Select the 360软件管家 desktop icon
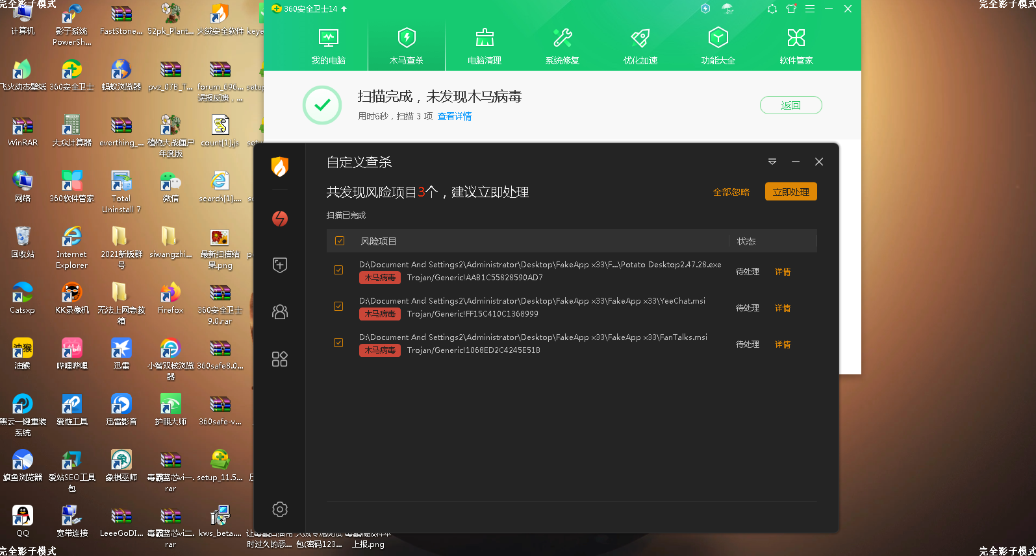 pos(72,186)
